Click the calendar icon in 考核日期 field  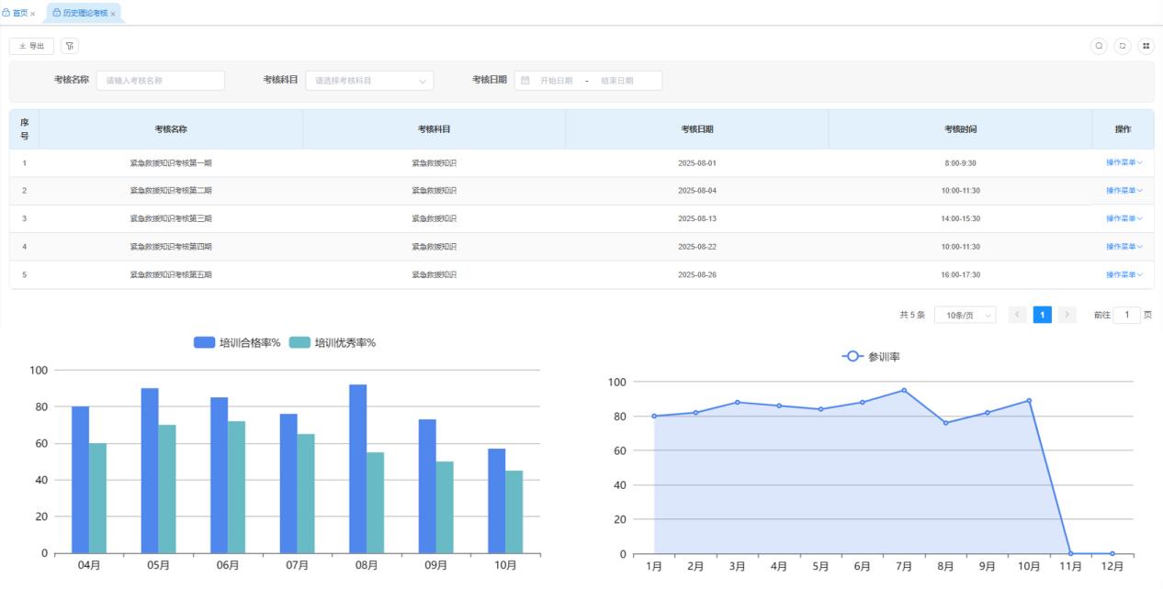[525, 81]
